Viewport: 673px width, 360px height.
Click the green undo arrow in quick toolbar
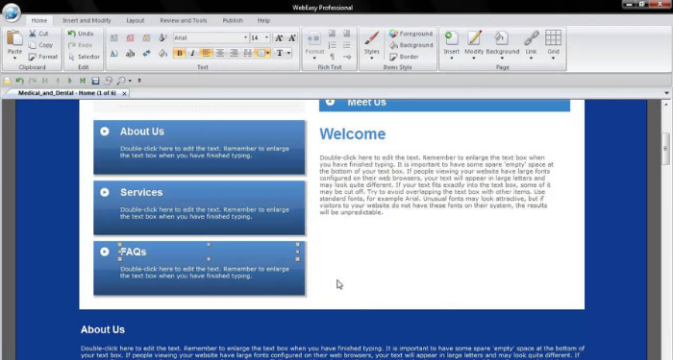click(19, 80)
